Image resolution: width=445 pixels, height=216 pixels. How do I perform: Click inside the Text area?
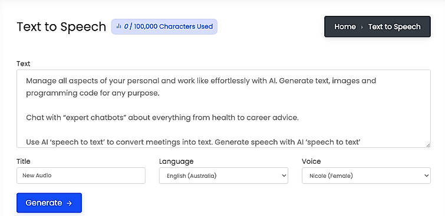223,109
